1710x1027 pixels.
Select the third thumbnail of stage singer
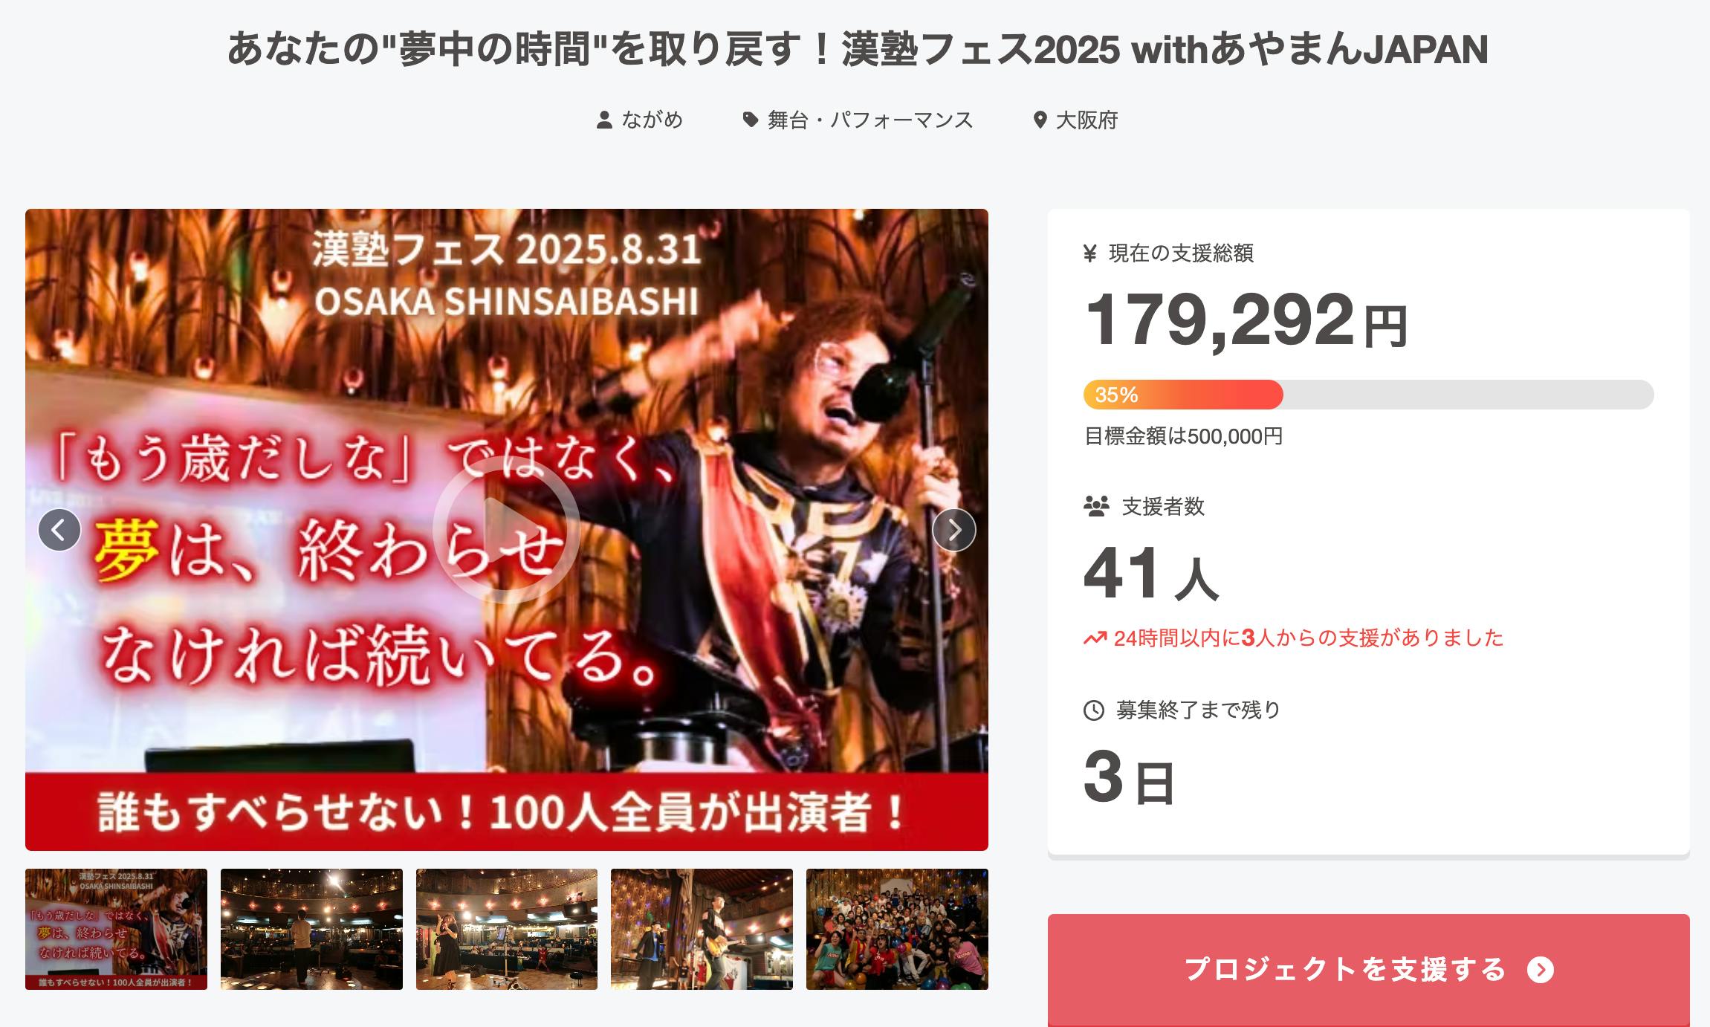click(x=507, y=929)
